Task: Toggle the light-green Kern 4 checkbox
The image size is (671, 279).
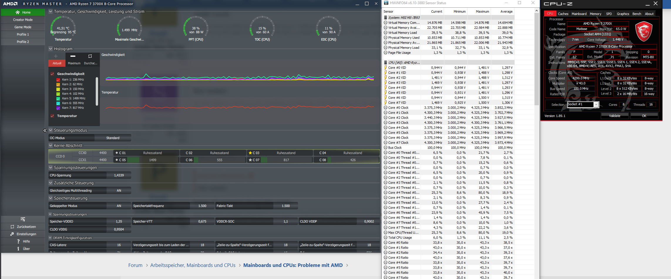Action: coord(58,94)
